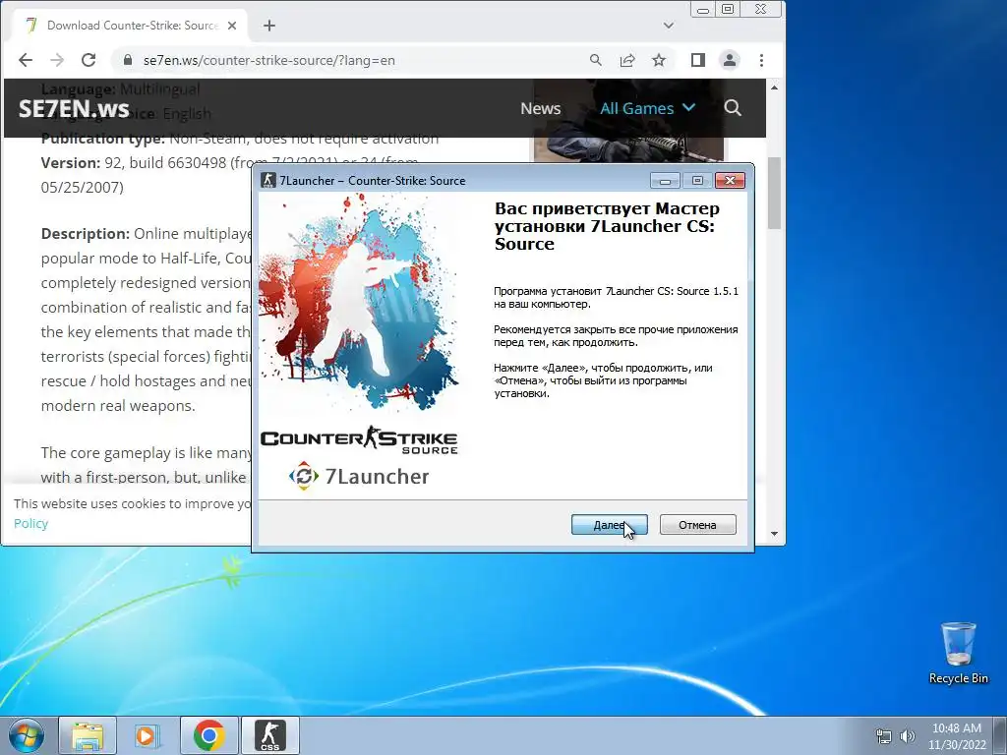Click the browser page scrollbar thumb
The width and height of the screenshot is (1007, 755).
pyautogui.click(x=775, y=193)
